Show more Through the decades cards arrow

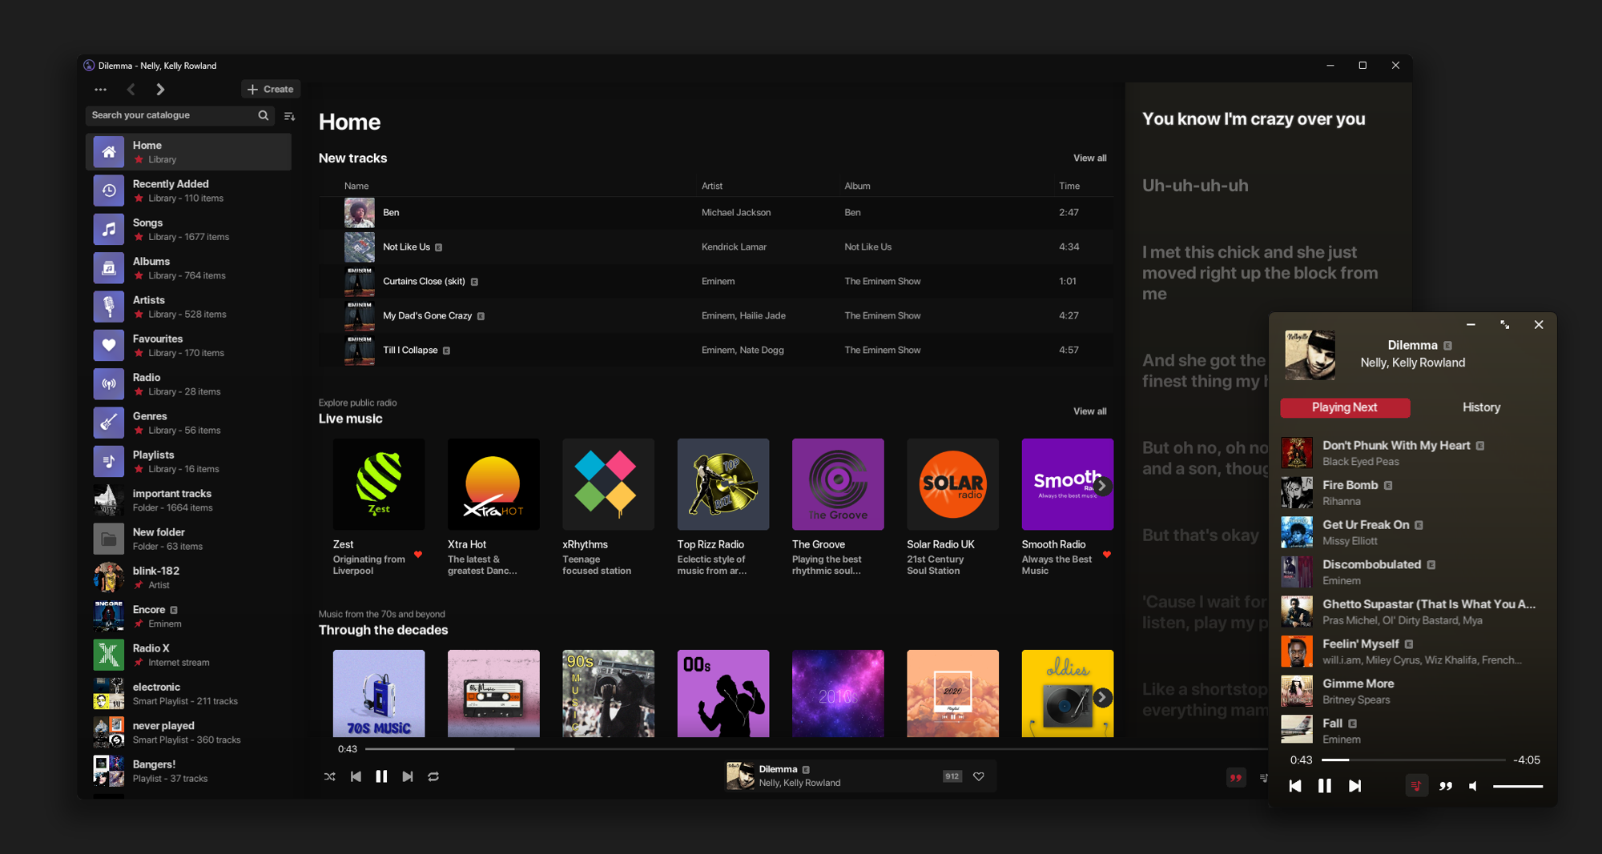[x=1102, y=697]
